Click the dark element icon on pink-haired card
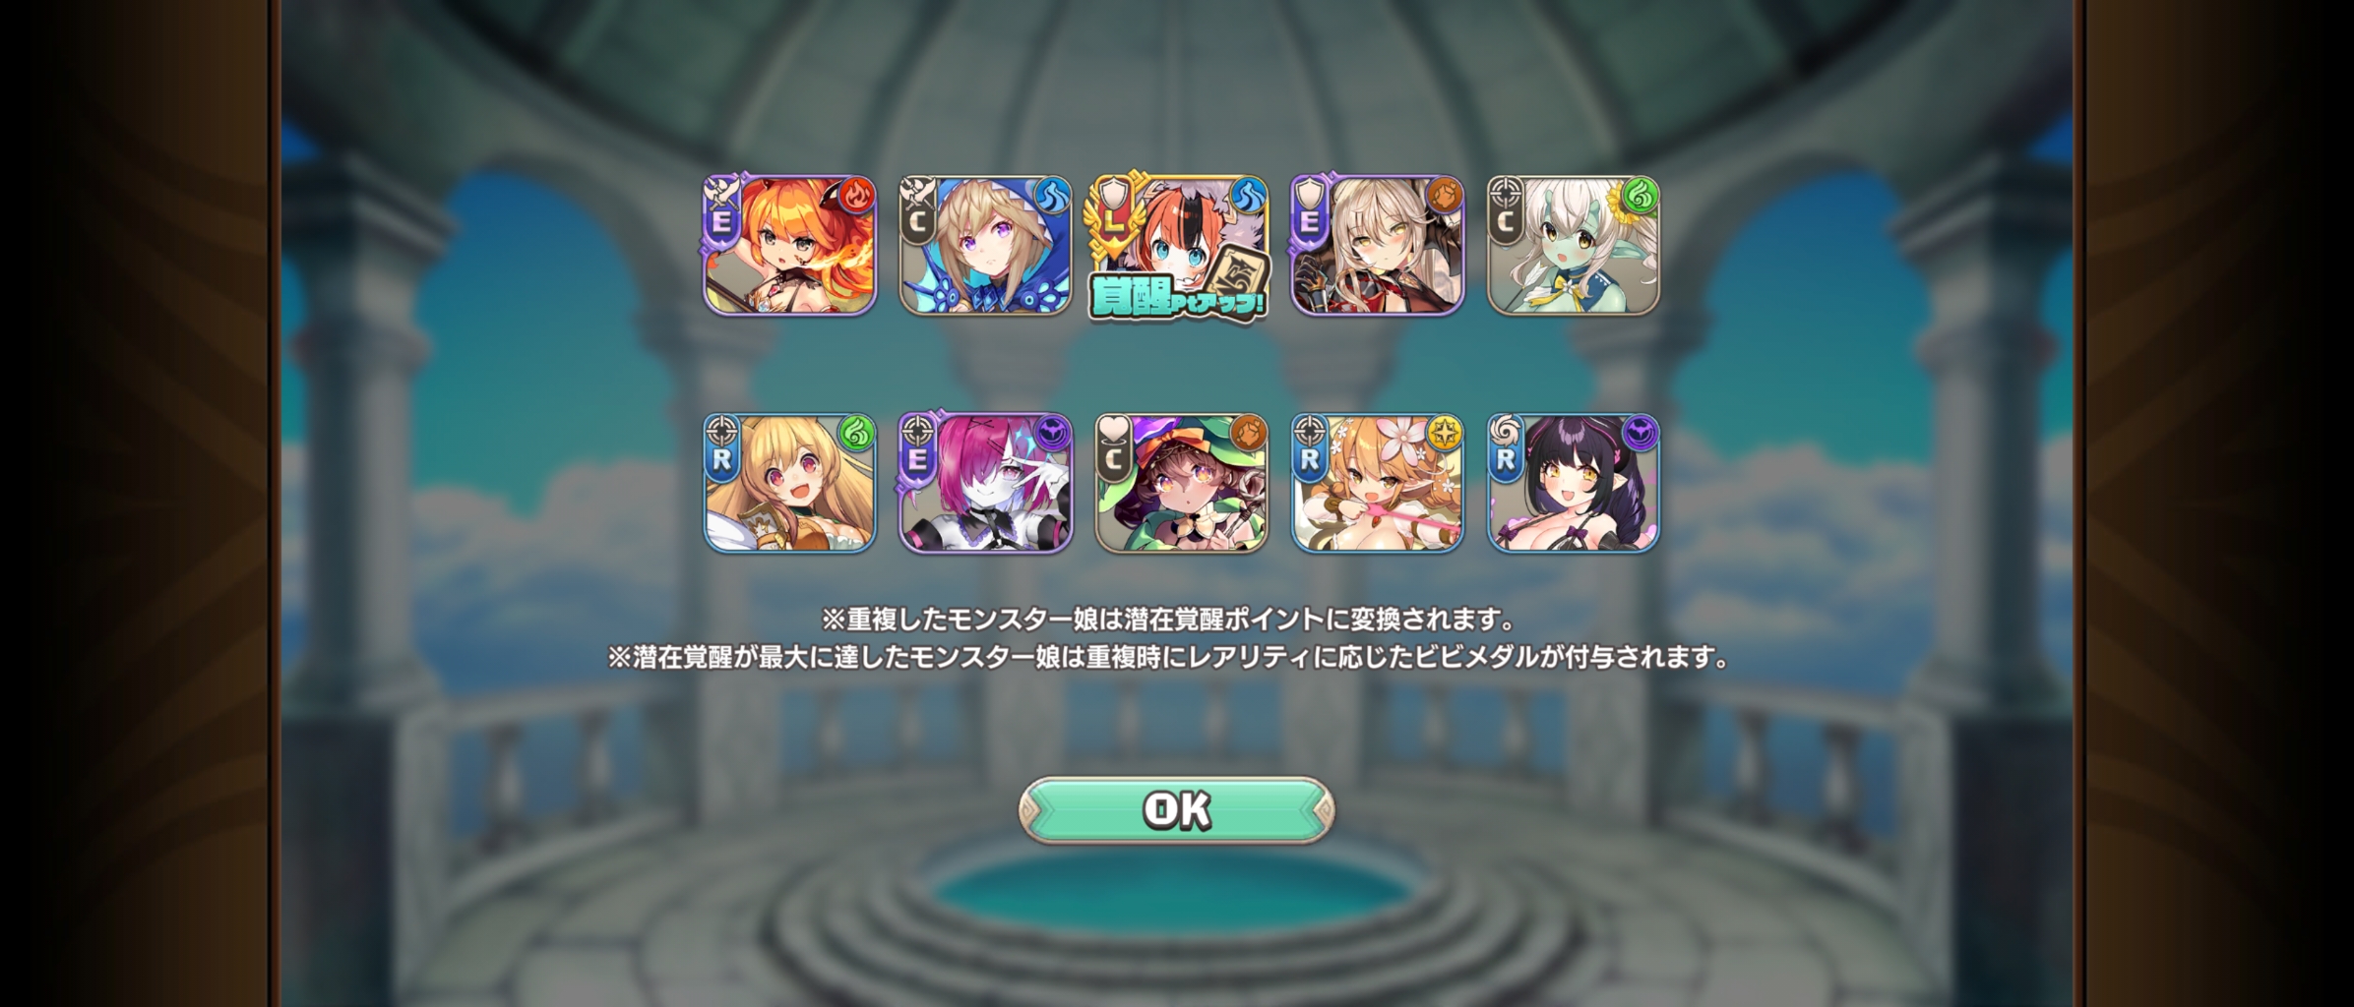The height and width of the screenshot is (1007, 2354). tap(1052, 433)
